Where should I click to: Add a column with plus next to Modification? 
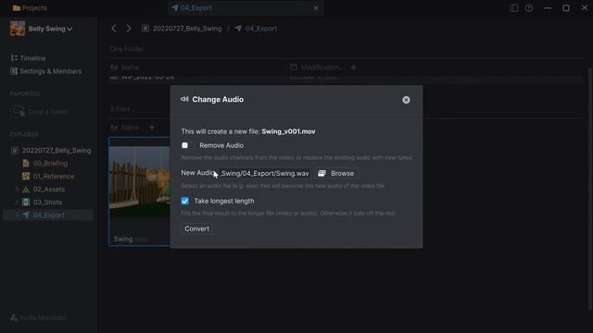353,68
